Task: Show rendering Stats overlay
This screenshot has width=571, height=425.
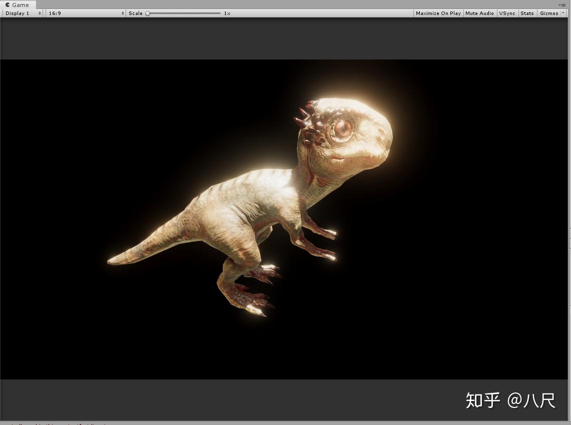Action: 527,13
